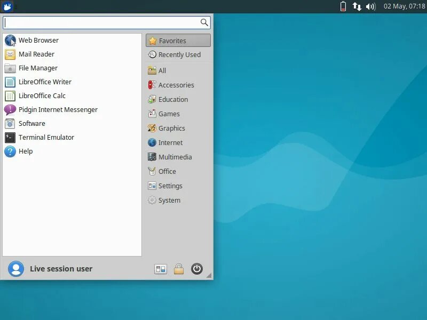Screen dimensions: 427x320
Task: Click the clock showing 02 May, 07:18
Action: 405,6
